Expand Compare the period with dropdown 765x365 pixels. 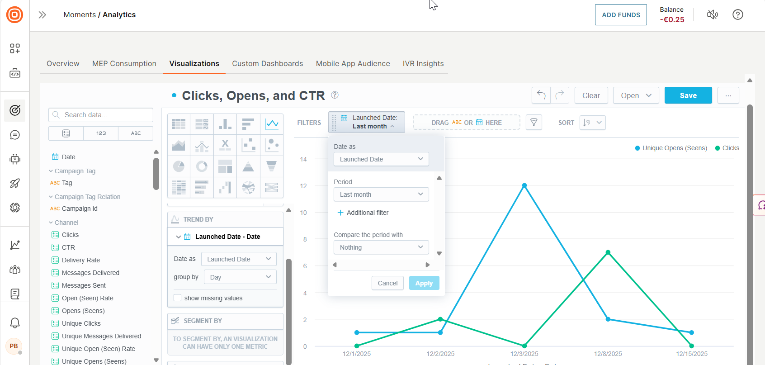point(381,247)
